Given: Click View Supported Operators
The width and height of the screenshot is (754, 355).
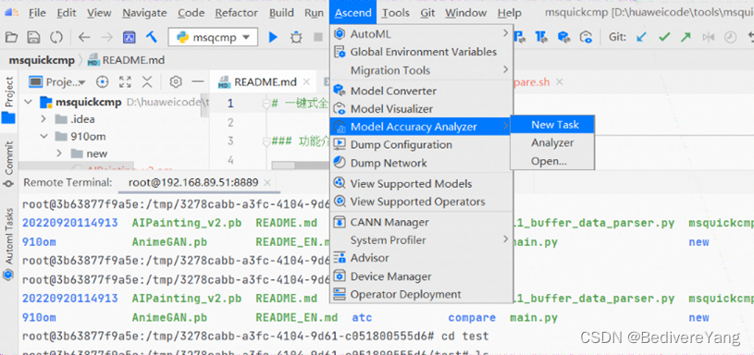Looking at the screenshot, I should [422, 202].
